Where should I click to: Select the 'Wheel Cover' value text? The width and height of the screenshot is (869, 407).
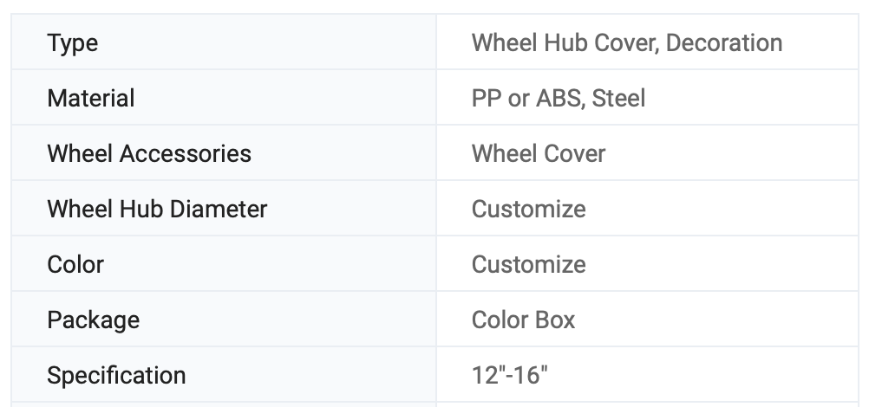point(538,153)
